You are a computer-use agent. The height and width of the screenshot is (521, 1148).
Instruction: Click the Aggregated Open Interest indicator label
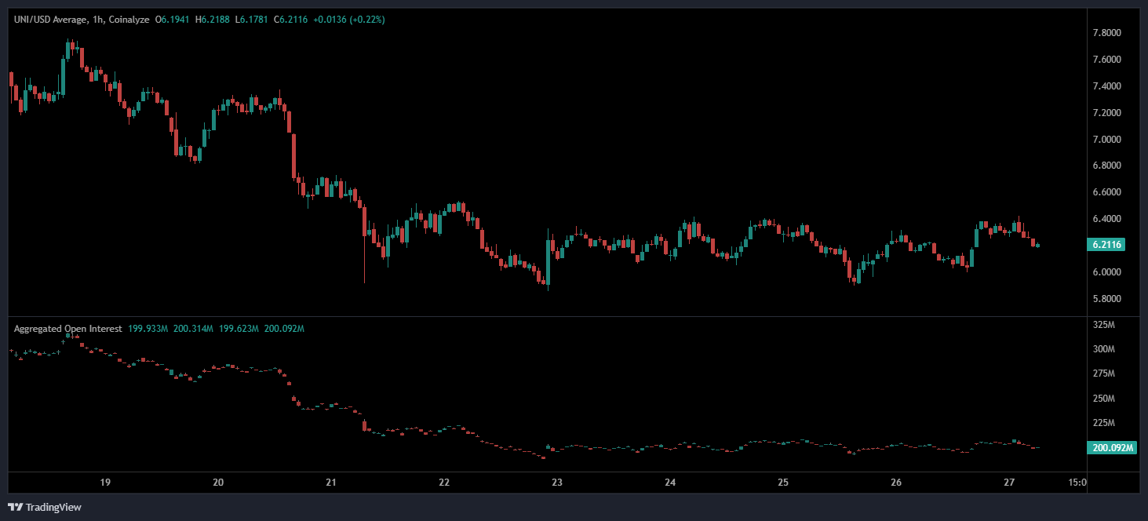coord(67,329)
